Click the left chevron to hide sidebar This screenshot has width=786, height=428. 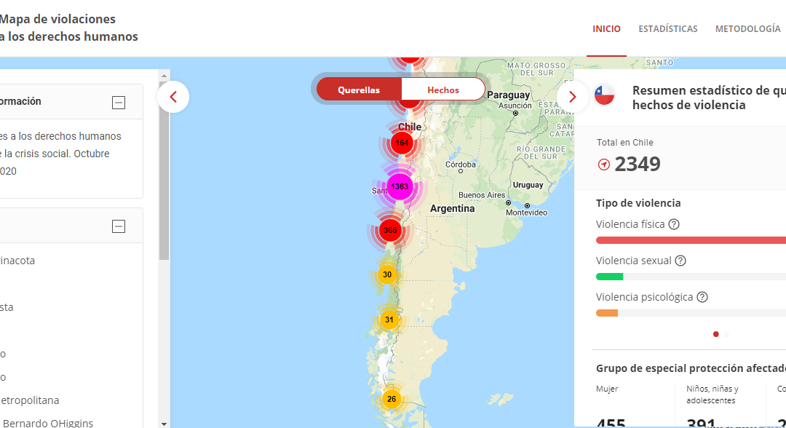(x=172, y=97)
